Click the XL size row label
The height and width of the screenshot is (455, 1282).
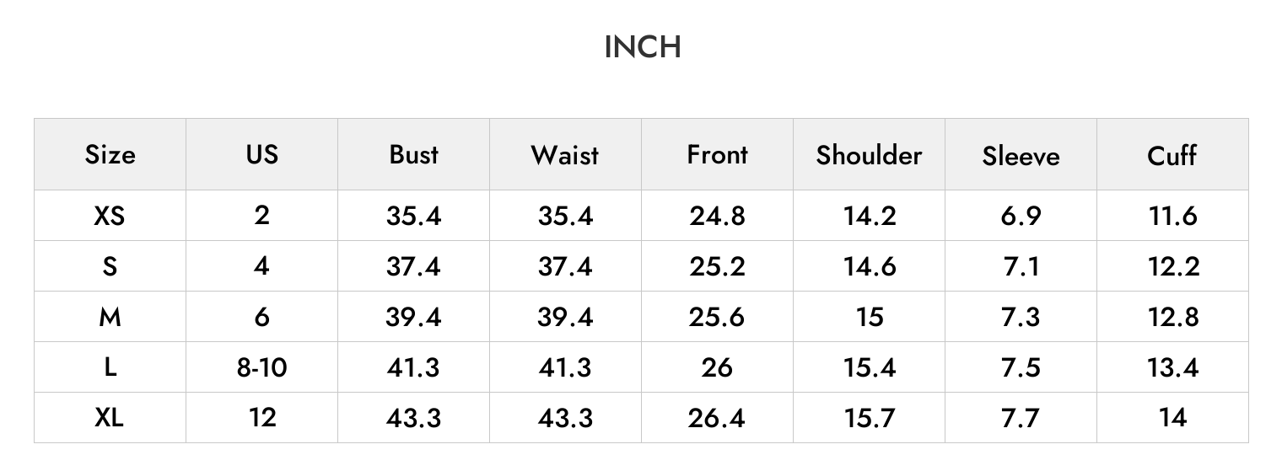click(x=110, y=417)
